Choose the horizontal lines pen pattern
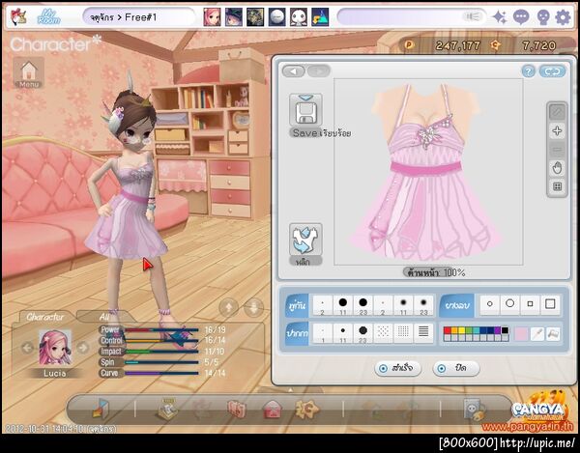Image resolution: width=580 pixels, height=453 pixels. 423,333
